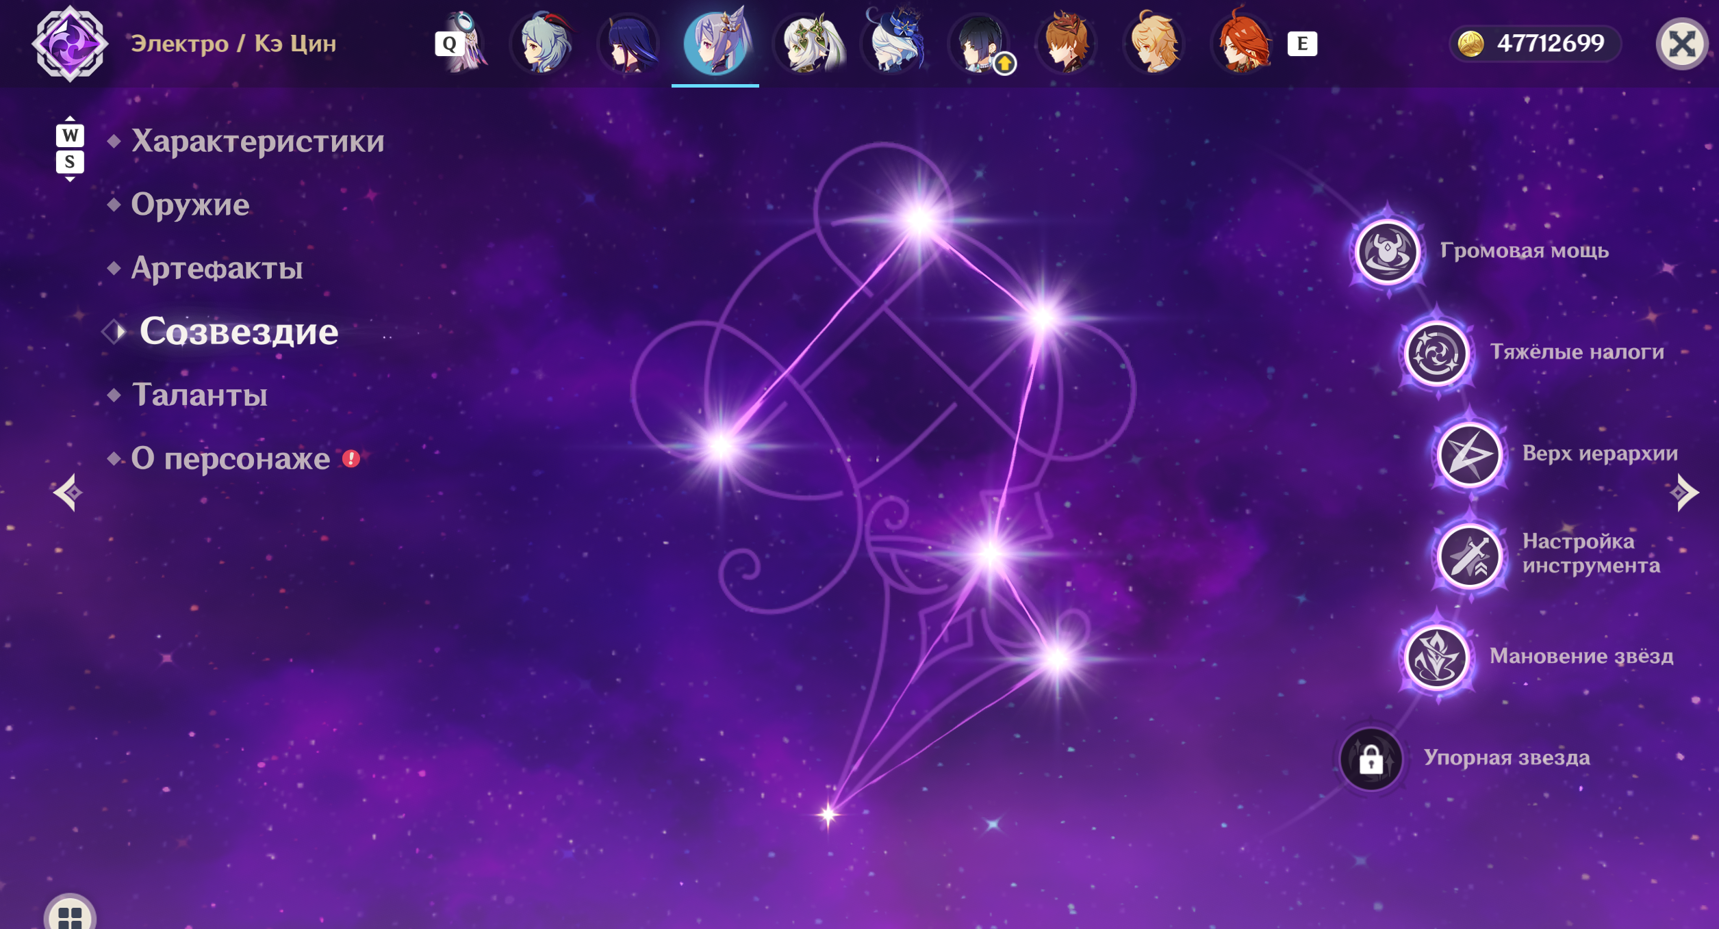Open the Тяжёлые налоги constellation icon
The width and height of the screenshot is (1719, 929).
click(x=1437, y=354)
